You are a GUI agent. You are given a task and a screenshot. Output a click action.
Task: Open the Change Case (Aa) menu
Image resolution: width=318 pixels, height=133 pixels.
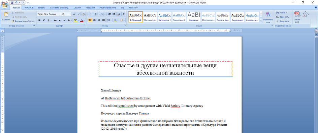(69, 20)
